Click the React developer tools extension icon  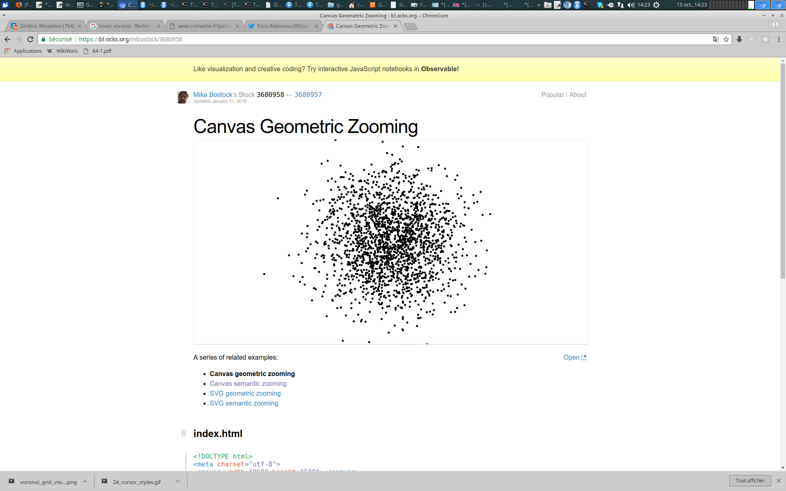coord(765,39)
